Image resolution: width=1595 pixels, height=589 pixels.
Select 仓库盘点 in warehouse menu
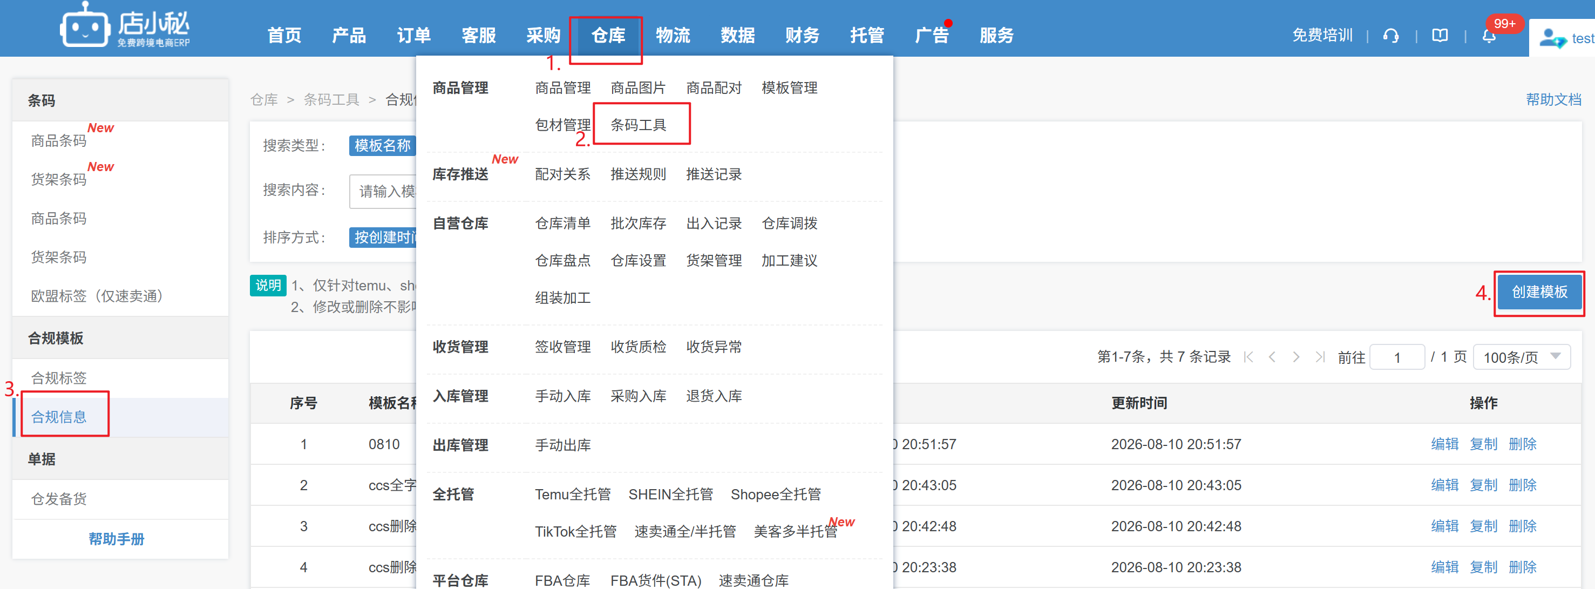coord(563,260)
